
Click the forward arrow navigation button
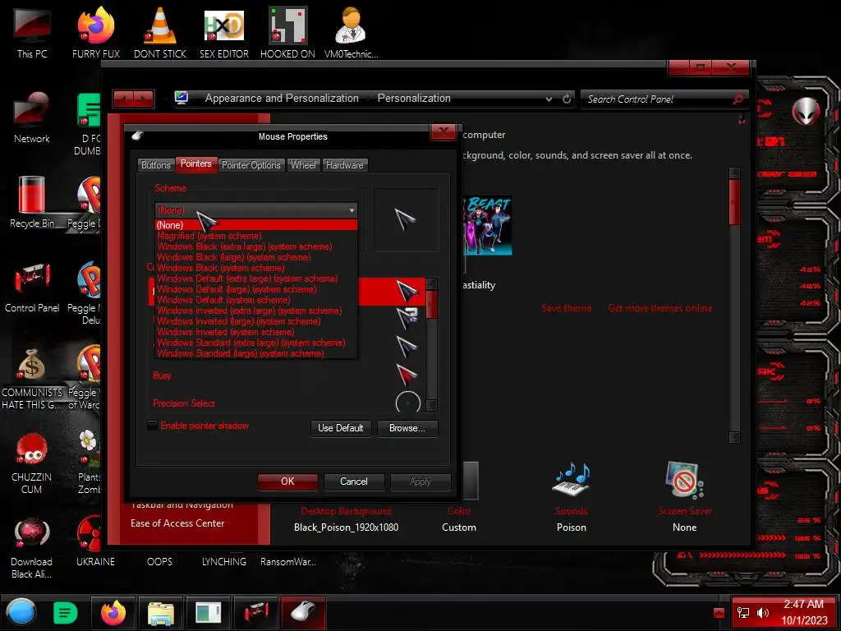click(x=144, y=99)
